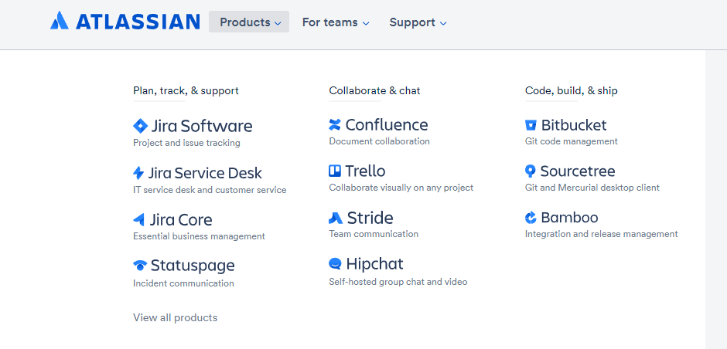Screen dimensions: 727x349
Task: Click the Jira Software diamond icon
Action: coord(140,126)
